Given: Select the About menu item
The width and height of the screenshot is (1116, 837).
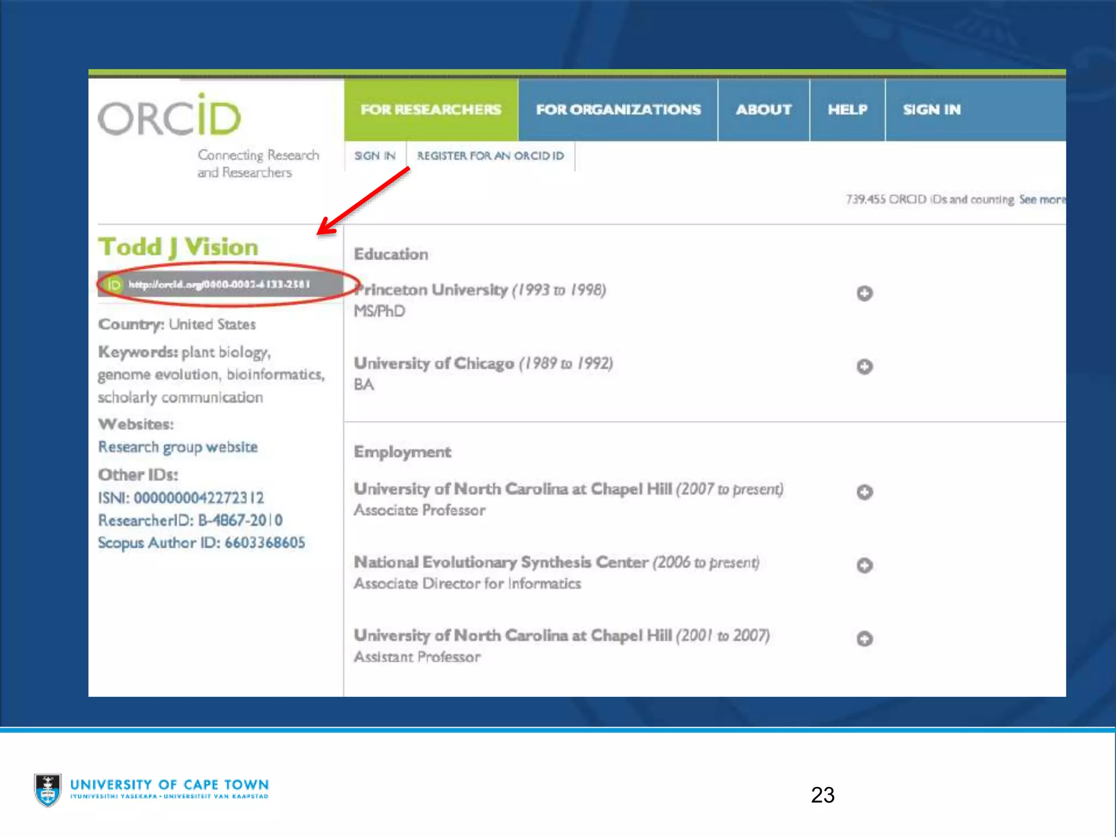Looking at the screenshot, I should 763,110.
